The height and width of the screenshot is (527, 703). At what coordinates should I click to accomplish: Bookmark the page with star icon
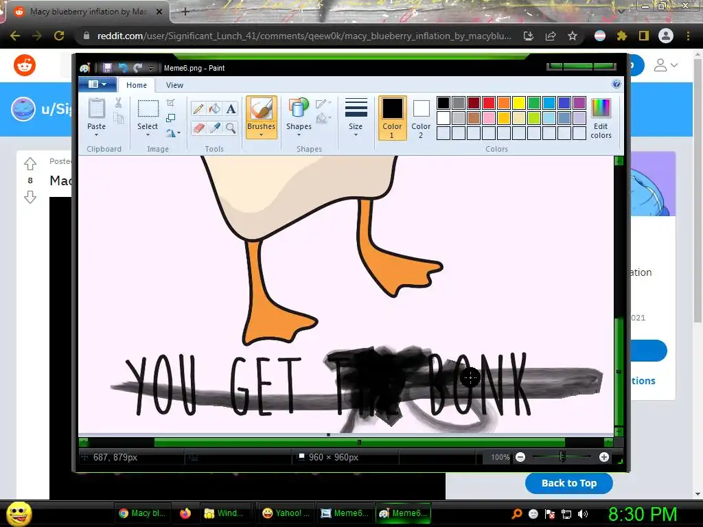coord(572,36)
